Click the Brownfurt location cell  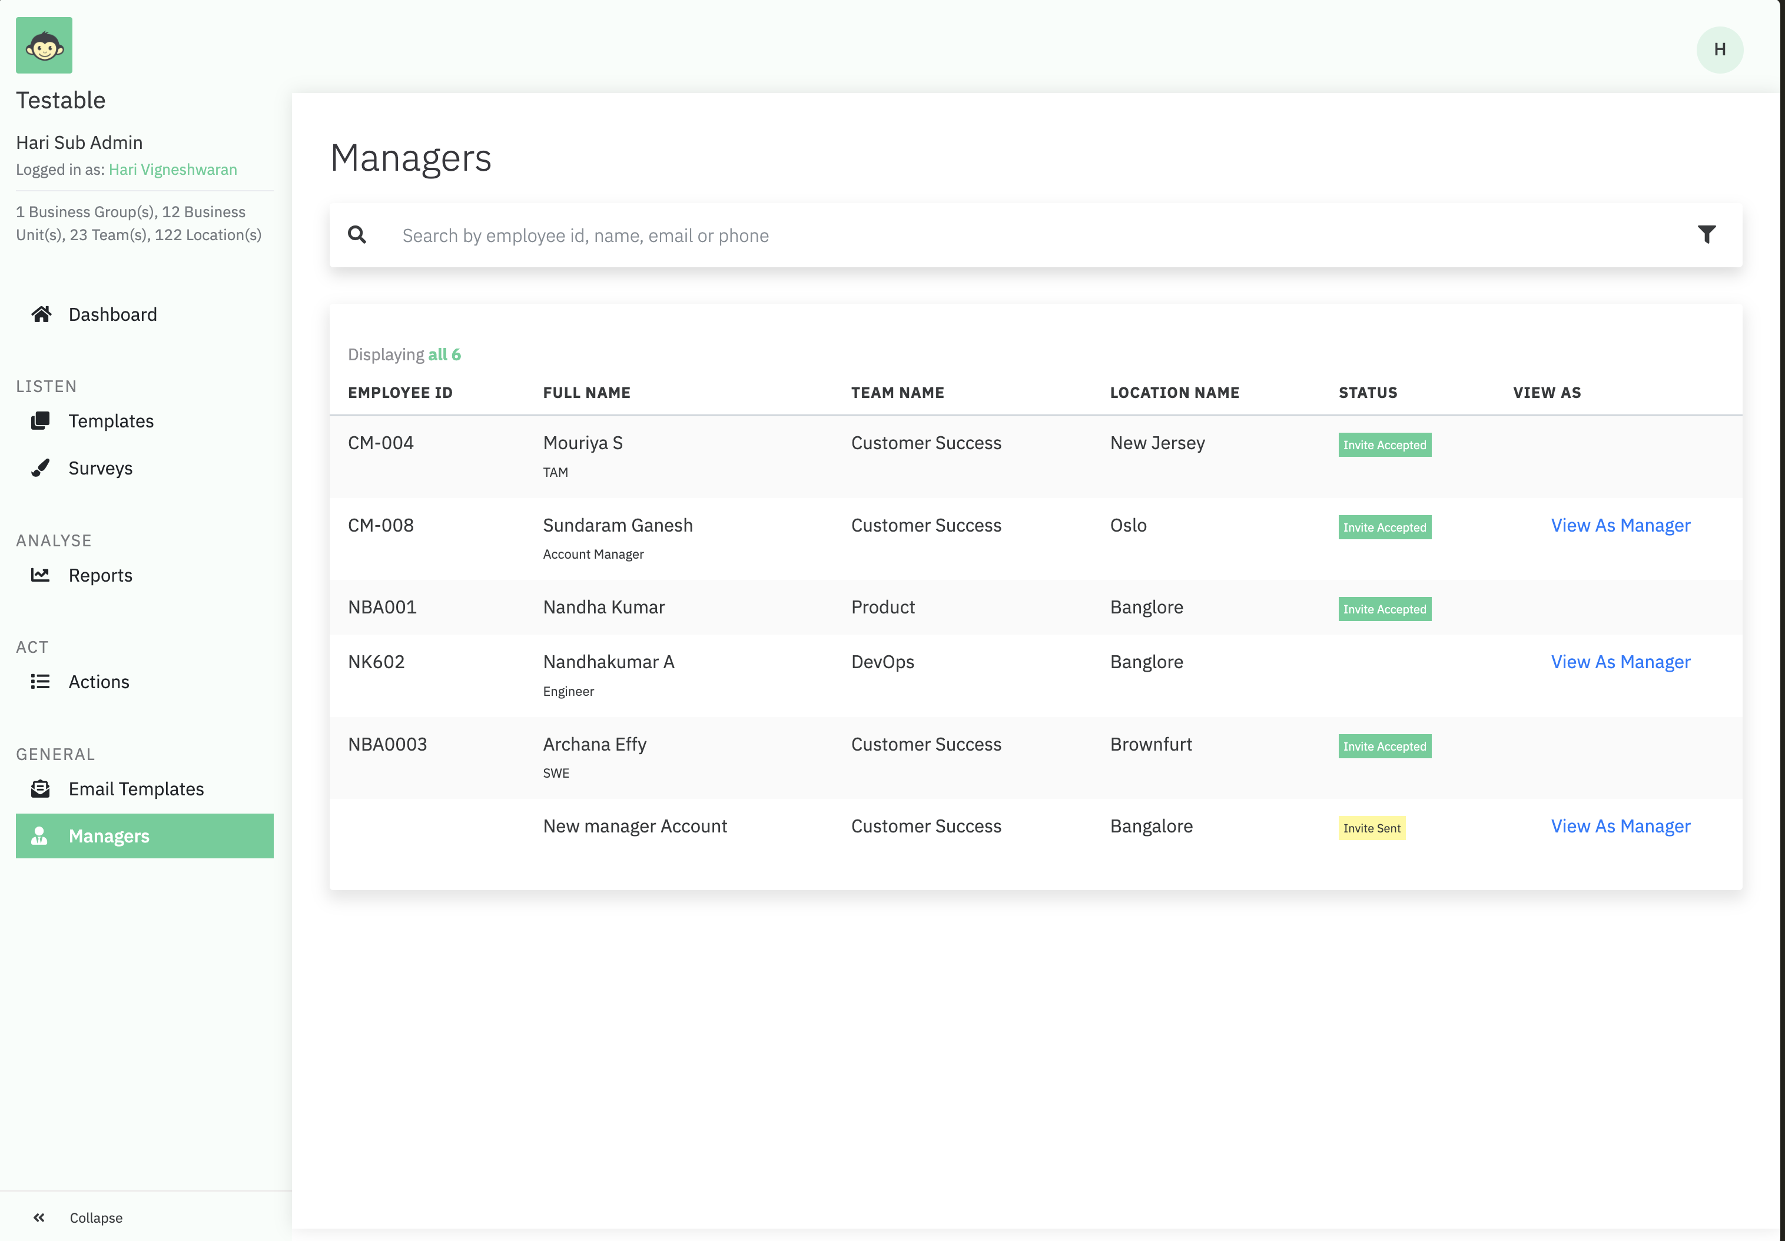point(1150,745)
